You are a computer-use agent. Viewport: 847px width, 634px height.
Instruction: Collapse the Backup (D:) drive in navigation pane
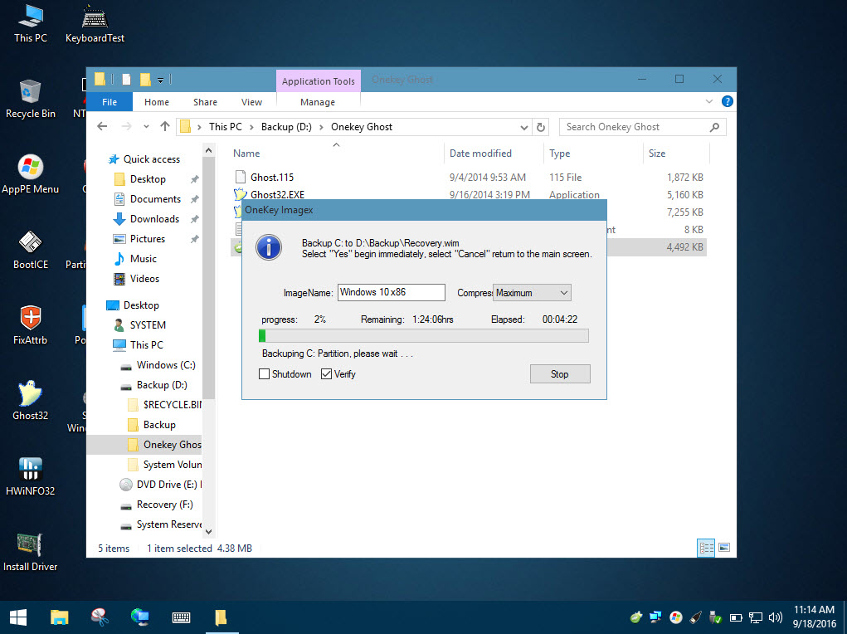click(x=114, y=385)
